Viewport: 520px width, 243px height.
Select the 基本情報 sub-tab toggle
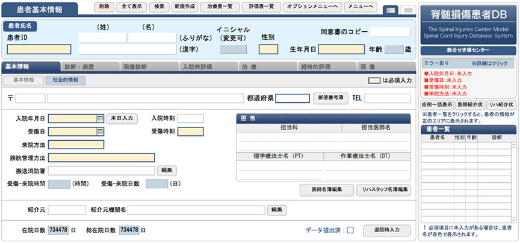23,80
